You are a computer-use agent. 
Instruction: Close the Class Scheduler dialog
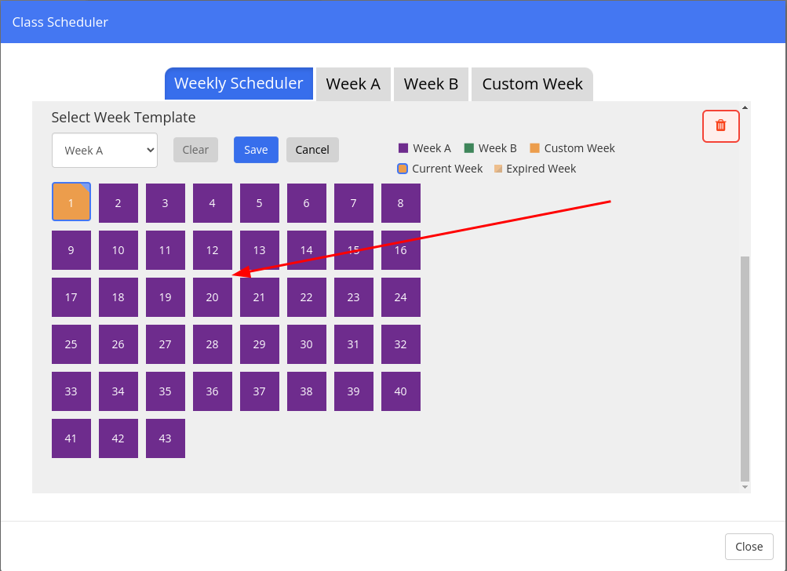[749, 547]
